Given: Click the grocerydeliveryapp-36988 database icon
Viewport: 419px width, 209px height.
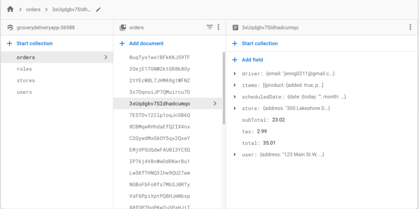Looking at the screenshot, I should click(x=10, y=27).
